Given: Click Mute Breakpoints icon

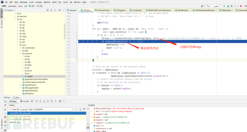Looking at the screenshot, I should pyautogui.click(x=5, y=126).
